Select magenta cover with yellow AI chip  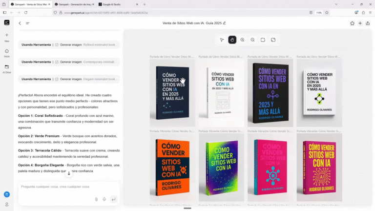(x=319, y=167)
